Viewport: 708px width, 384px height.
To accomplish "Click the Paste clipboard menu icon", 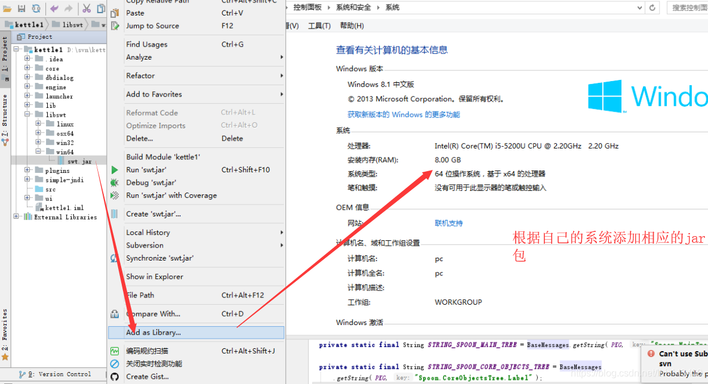I will pos(115,13).
